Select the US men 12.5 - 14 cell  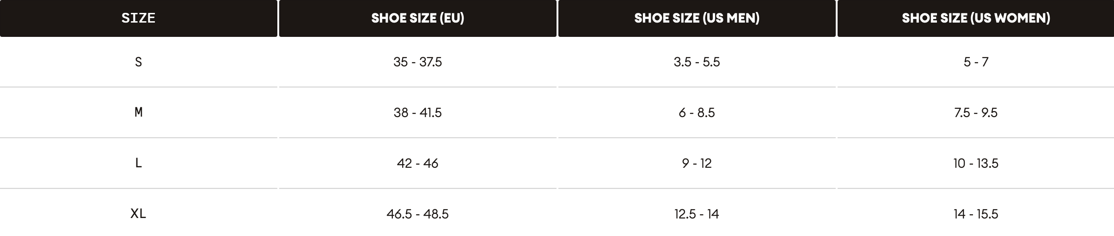click(697, 214)
